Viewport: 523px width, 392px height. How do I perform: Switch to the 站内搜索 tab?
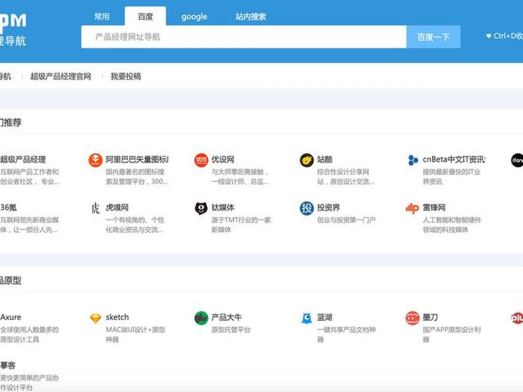coord(251,16)
